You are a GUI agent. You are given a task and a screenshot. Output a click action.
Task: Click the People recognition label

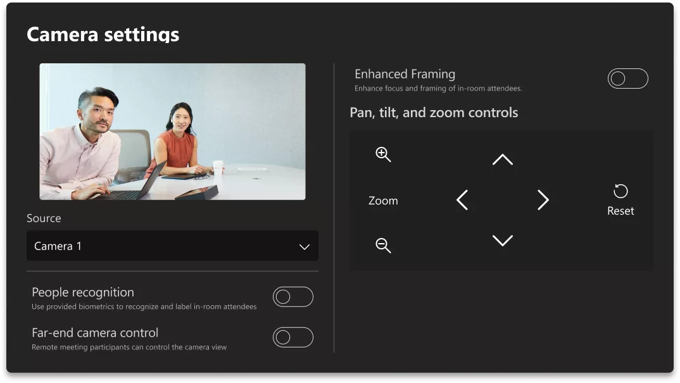tap(83, 292)
